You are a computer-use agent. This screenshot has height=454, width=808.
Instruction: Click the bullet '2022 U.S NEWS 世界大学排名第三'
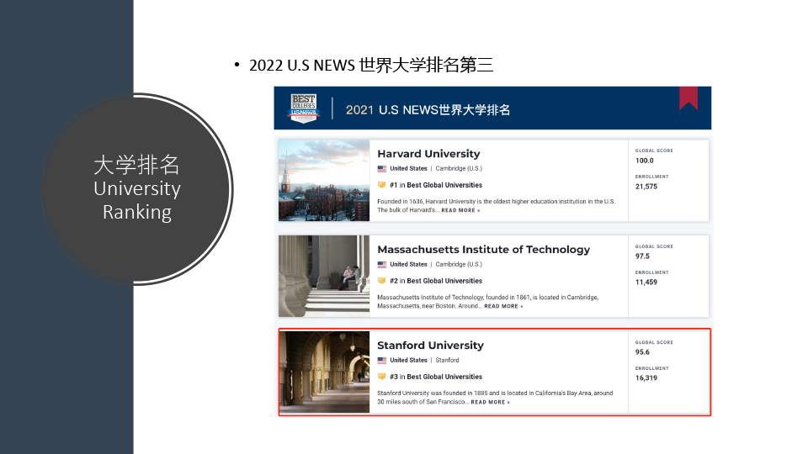tap(371, 65)
